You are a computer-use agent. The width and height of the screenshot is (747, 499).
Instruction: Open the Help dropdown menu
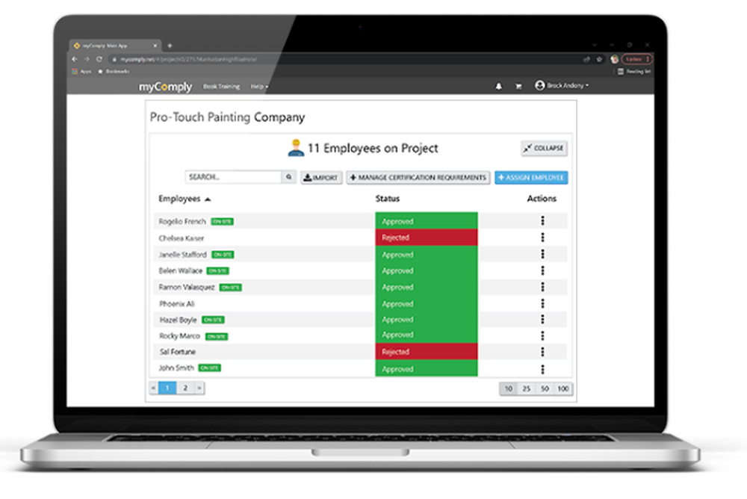coord(258,86)
